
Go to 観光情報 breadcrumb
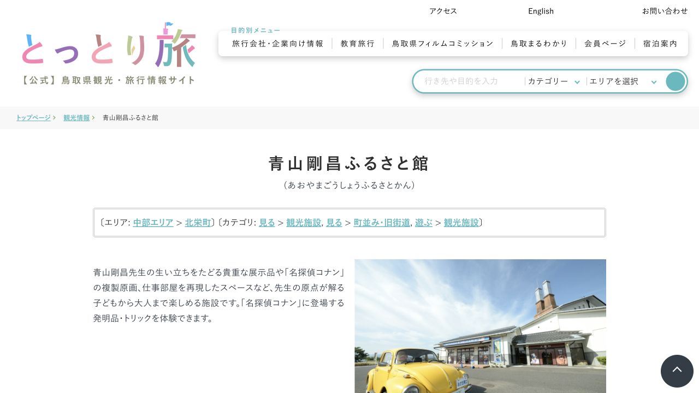point(76,118)
